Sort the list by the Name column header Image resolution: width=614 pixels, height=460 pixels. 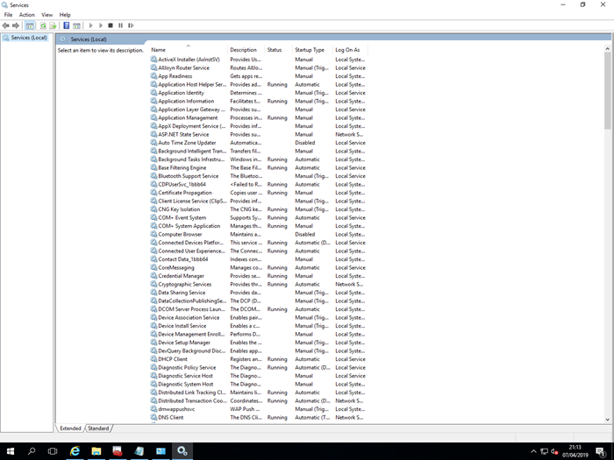coord(159,50)
